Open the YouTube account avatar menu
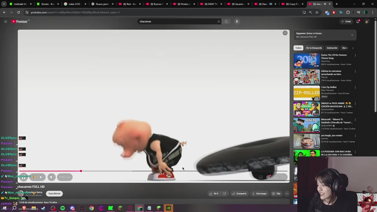The width and height of the screenshot is (377, 212). pos(367,21)
